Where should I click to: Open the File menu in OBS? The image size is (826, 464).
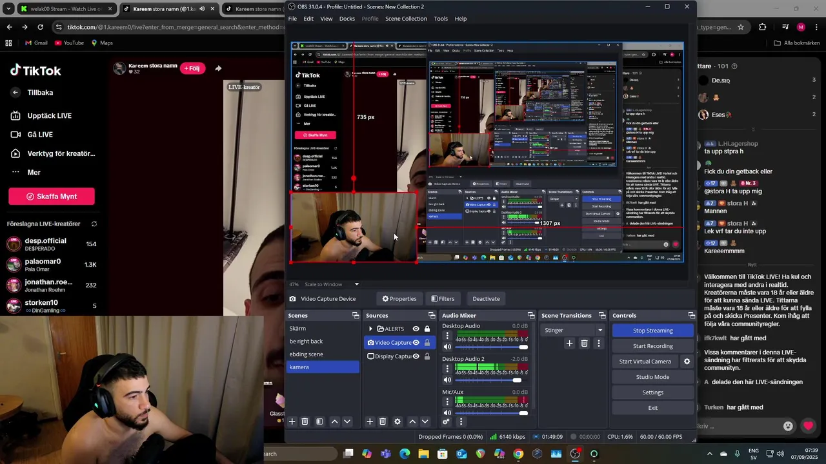(292, 19)
